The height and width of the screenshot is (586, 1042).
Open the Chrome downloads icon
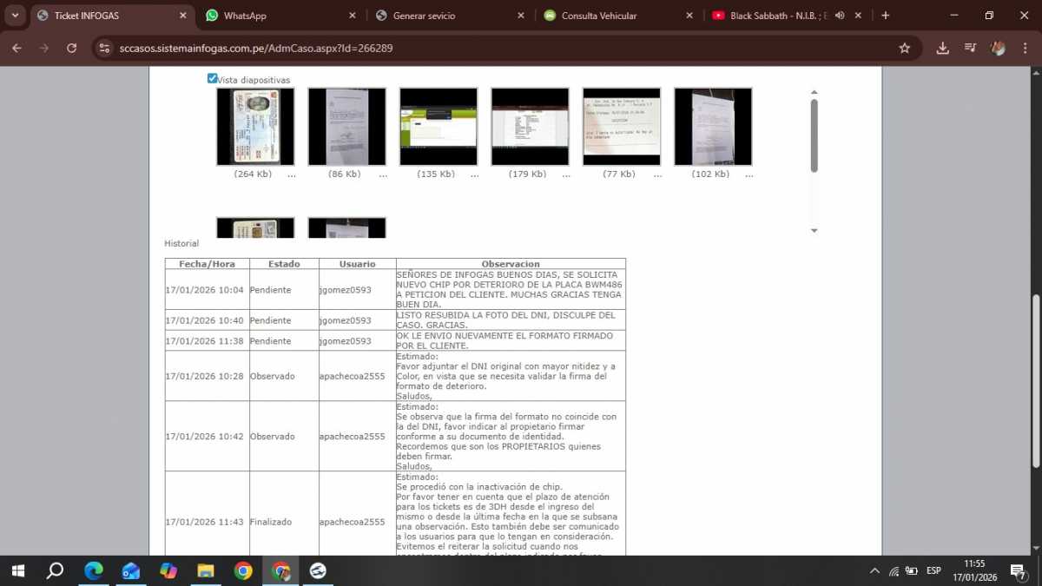coord(942,49)
